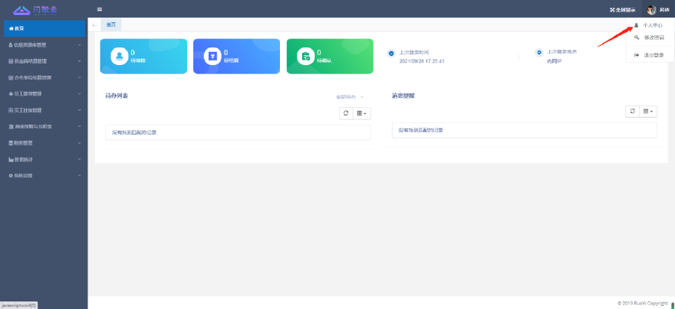Expand the 信息资源库管理 chevron

coord(79,44)
